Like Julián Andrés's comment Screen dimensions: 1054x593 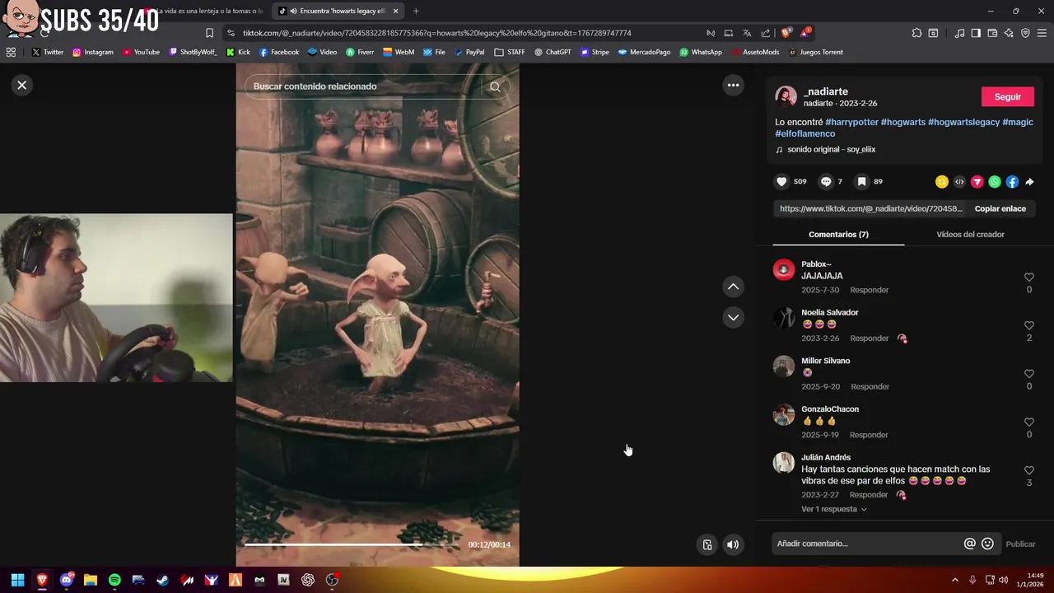[1028, 470]
